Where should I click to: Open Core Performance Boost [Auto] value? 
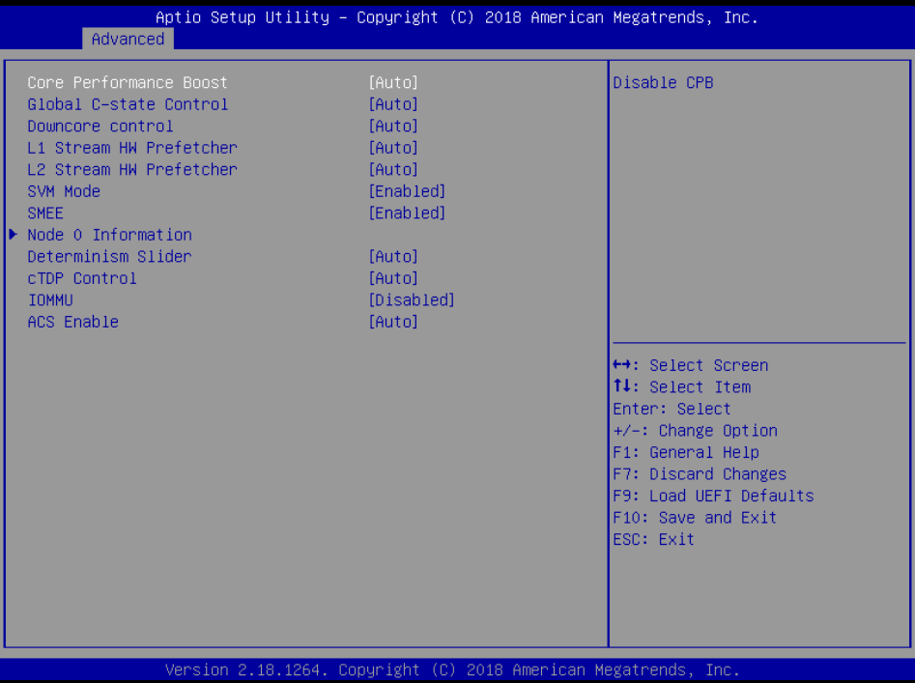tap(393, 83)
